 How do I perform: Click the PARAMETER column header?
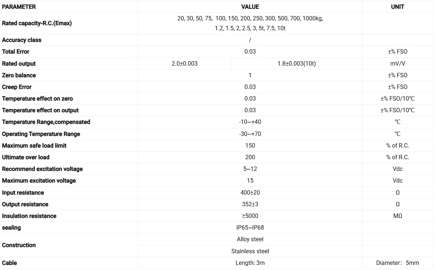pos(19,7)
